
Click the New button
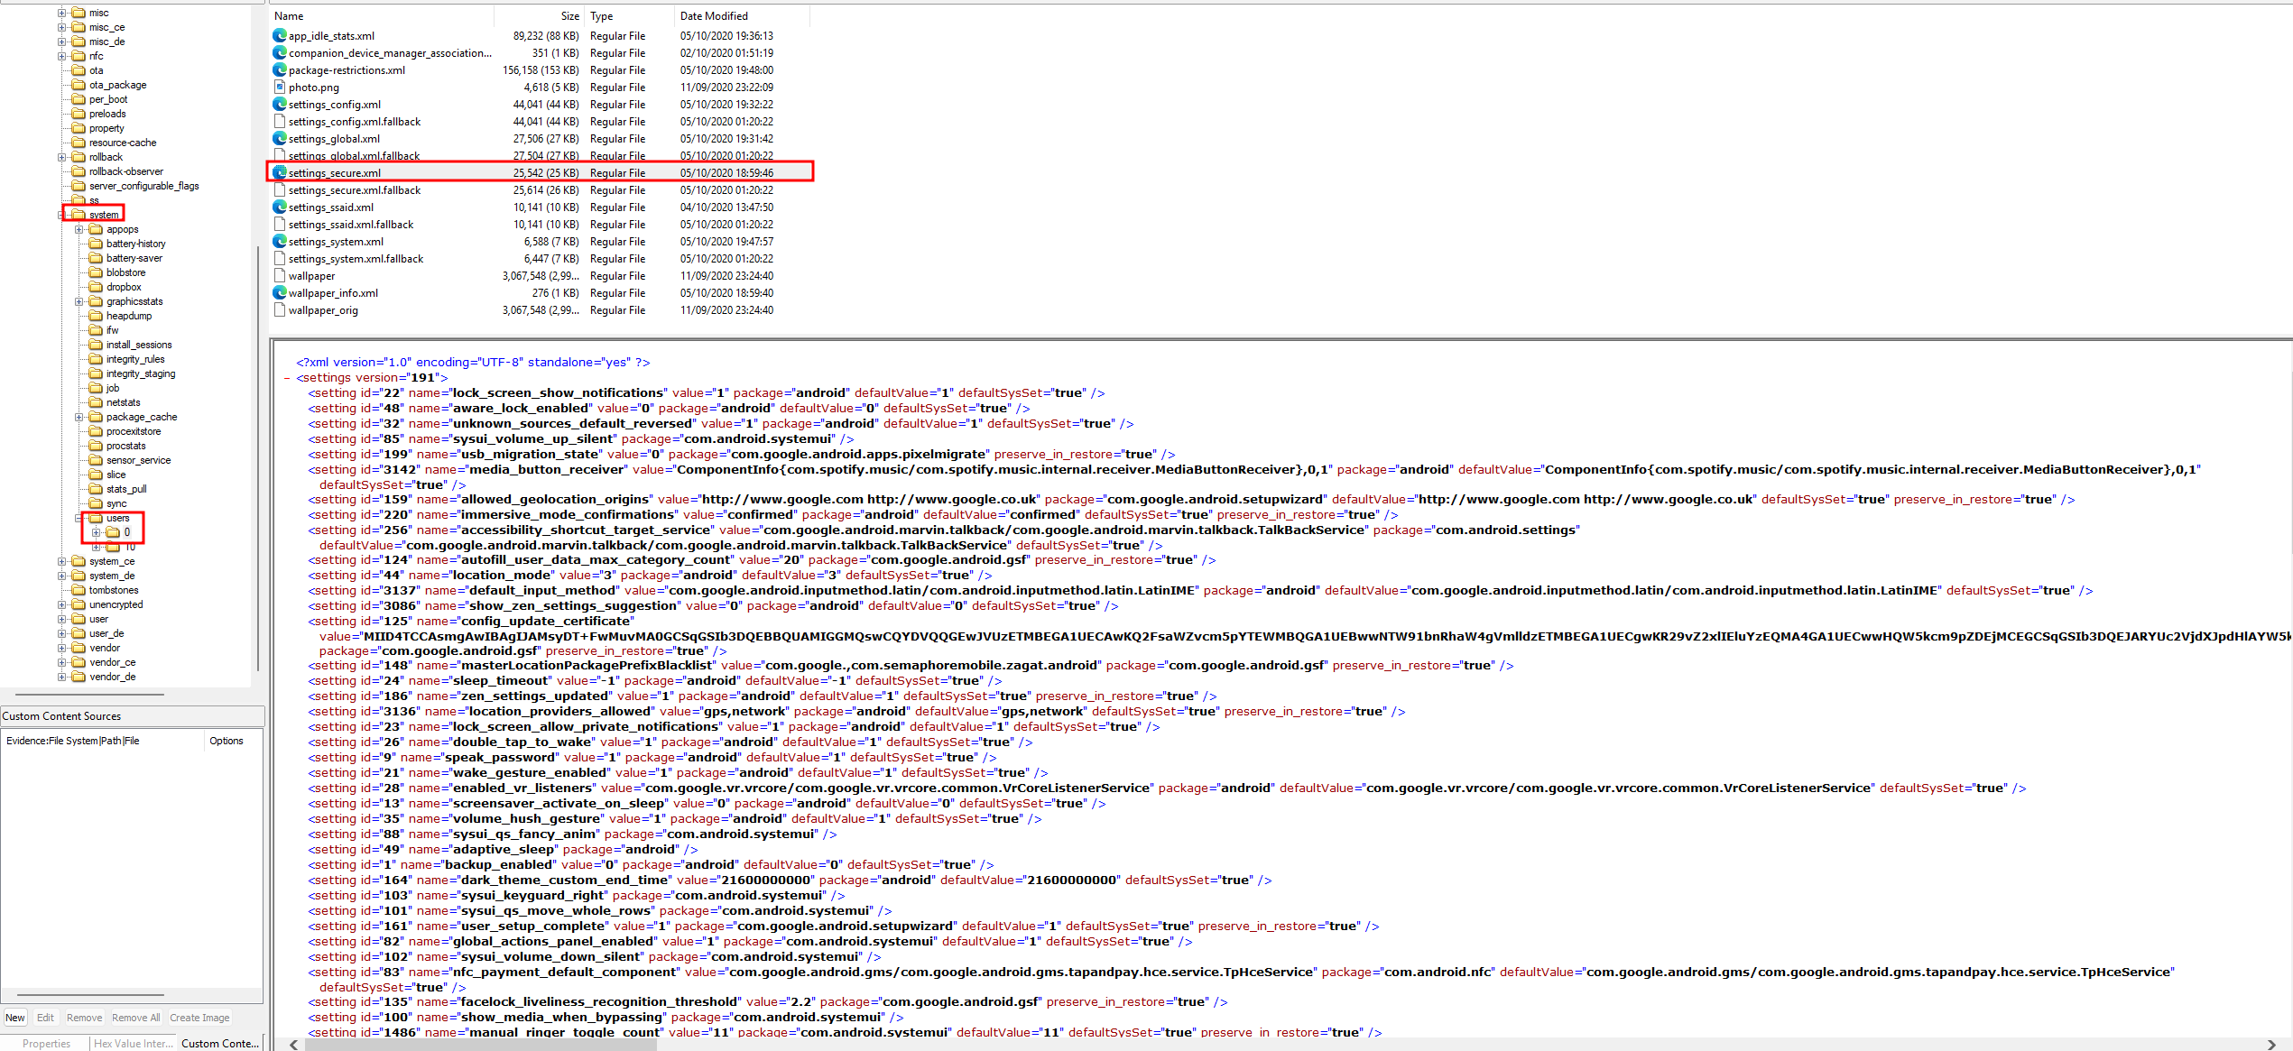pos(15,1018)
